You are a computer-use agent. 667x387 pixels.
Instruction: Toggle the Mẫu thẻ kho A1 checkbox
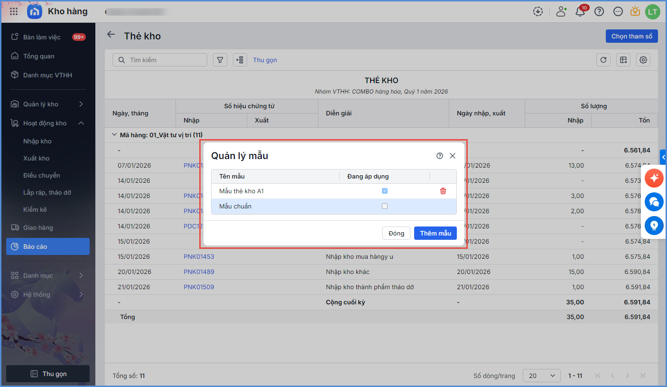[x=385, y=191]
